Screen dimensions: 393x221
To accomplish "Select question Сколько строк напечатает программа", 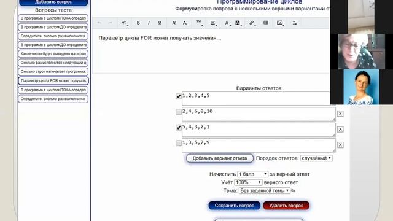I will pos(53,72).
